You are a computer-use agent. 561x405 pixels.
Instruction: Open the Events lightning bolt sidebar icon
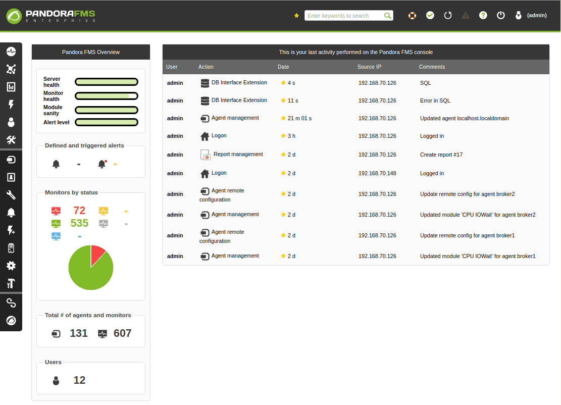(x=11, y=105)
